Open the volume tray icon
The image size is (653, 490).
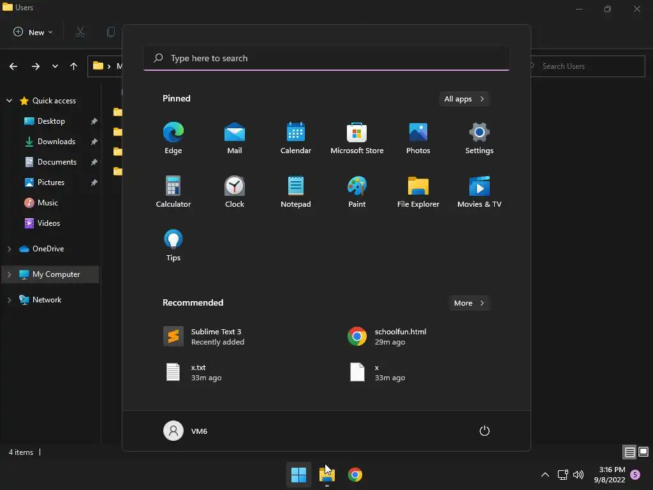[x=578, y=475]
